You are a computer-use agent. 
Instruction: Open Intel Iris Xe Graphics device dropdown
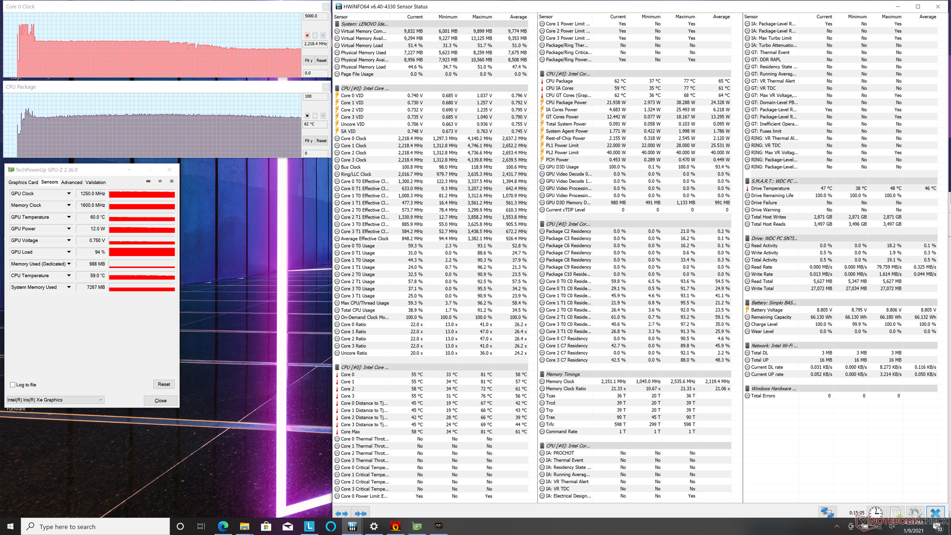[55, 400]
